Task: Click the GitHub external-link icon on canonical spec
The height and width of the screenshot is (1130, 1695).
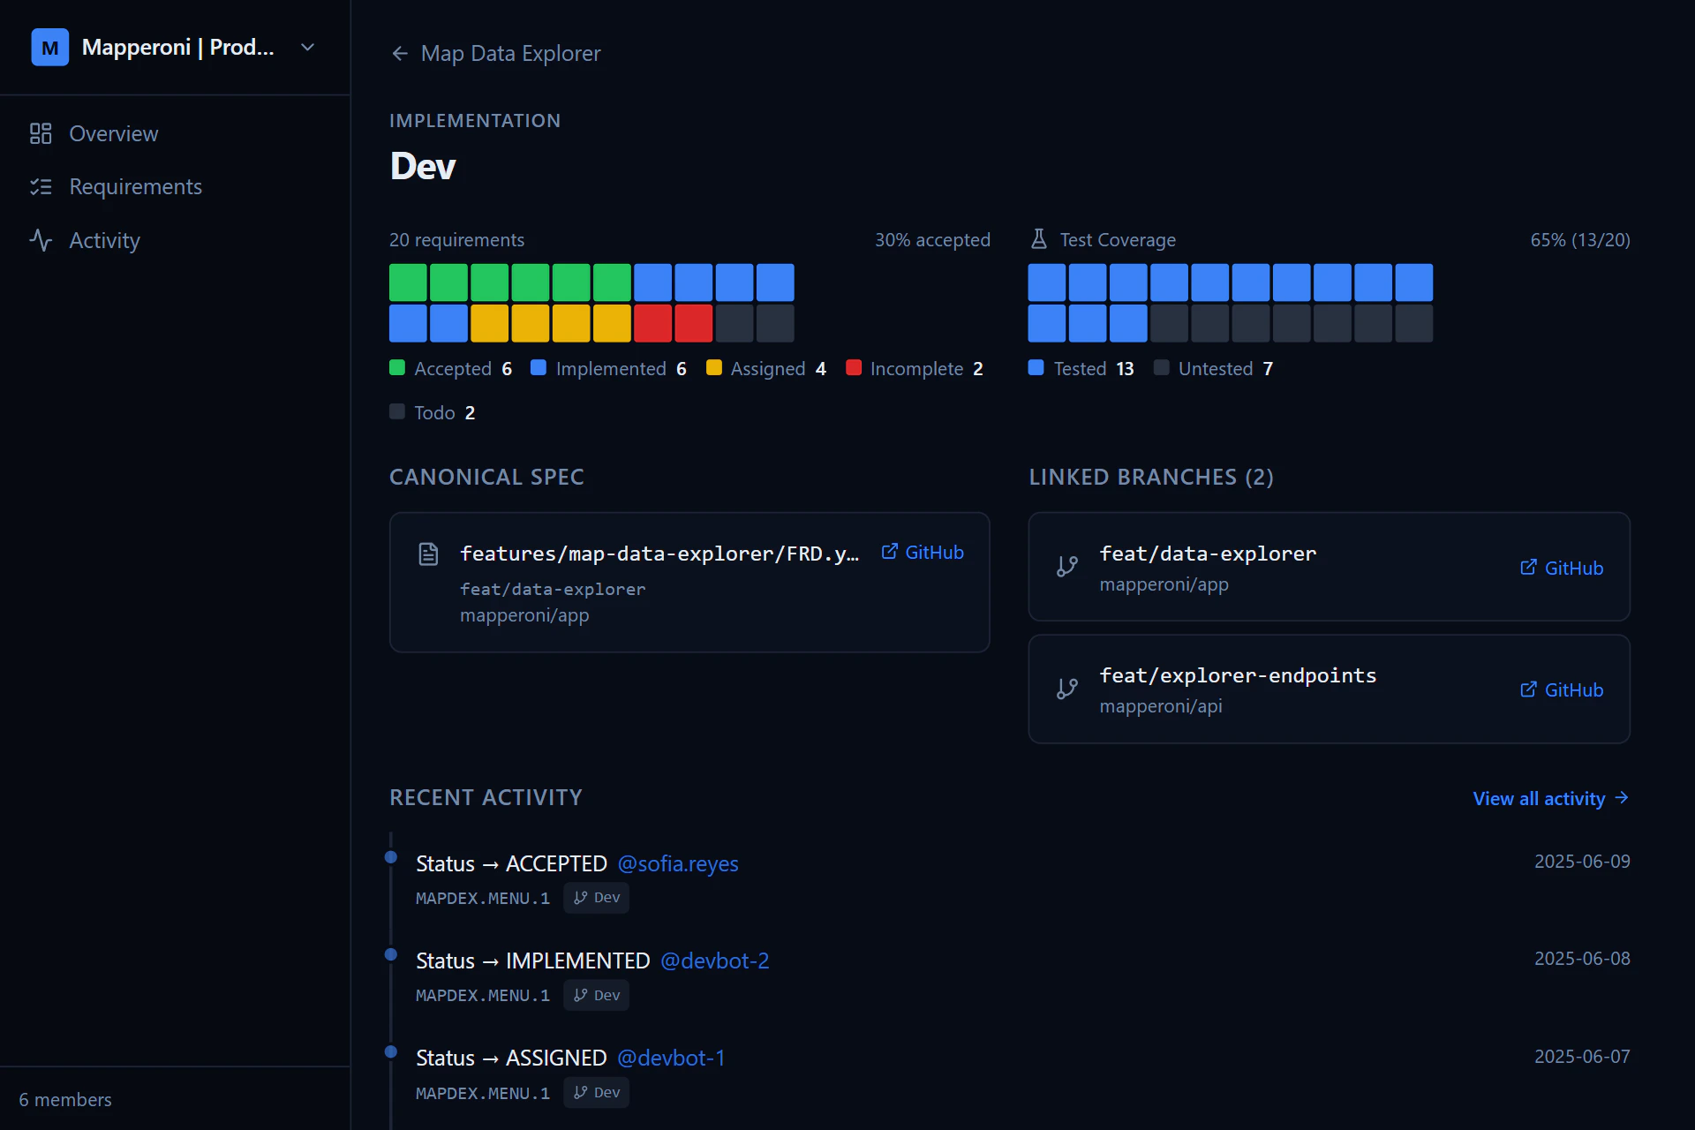Action: 889,551
